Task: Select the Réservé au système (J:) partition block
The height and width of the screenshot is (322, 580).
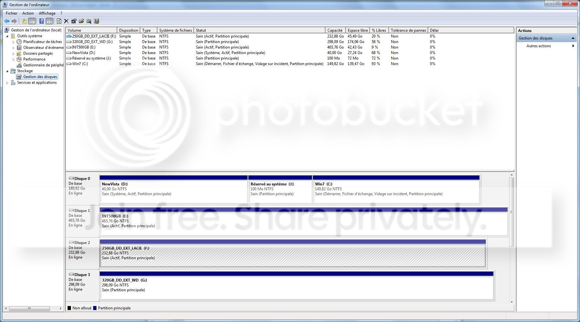Action: [x=280, y=189]
